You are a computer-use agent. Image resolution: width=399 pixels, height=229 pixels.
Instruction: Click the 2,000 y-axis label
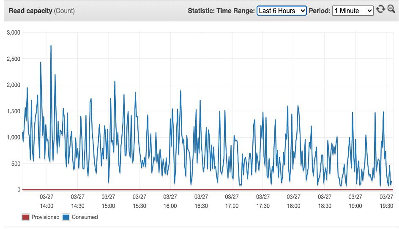[x=14, y=85]
